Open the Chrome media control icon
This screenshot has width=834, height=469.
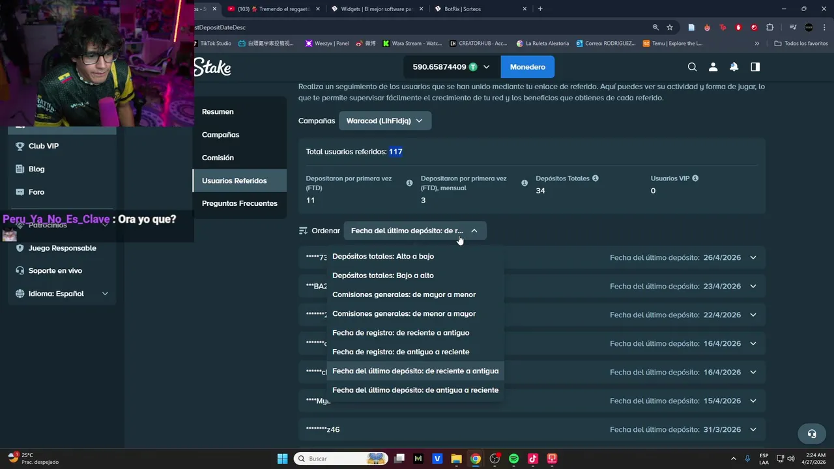pos(793,27)
